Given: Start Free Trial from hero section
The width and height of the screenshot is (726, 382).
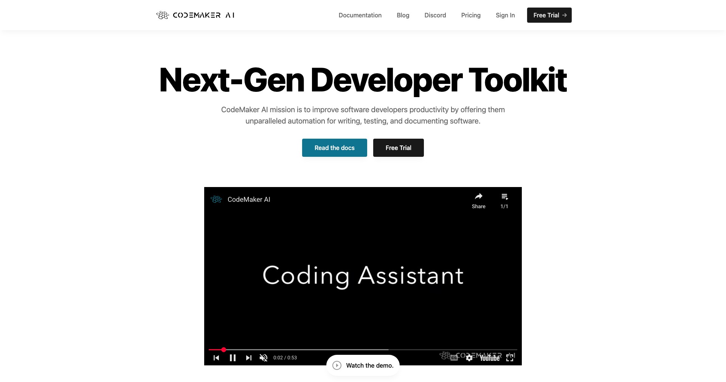Looking at the screenshot, I should [399, 148].
